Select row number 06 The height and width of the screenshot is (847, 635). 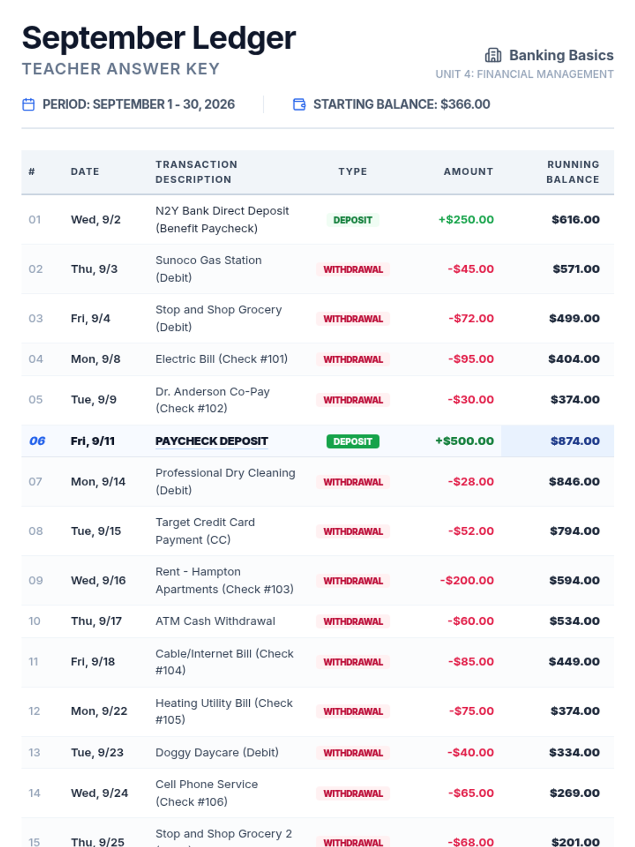point(37,441)
